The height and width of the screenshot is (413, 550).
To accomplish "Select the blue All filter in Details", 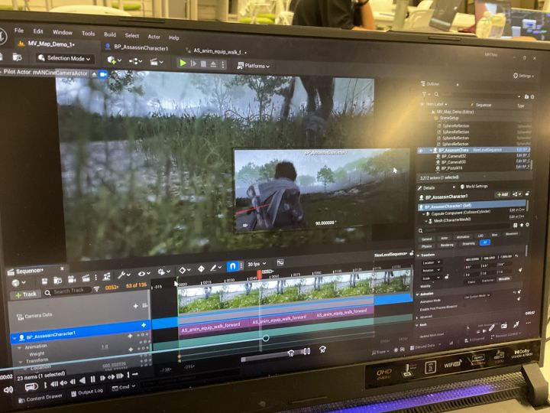I will (485, 242).
